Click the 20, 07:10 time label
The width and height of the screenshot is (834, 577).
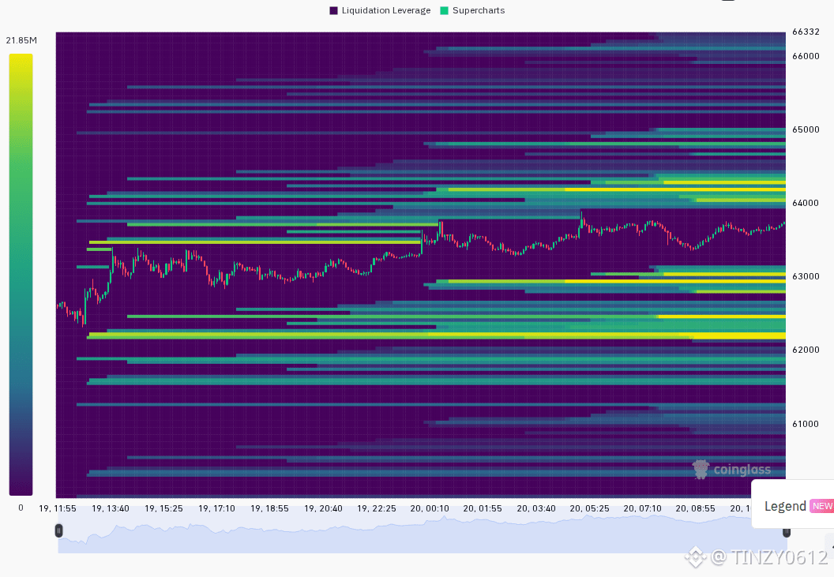pos(643,508)
